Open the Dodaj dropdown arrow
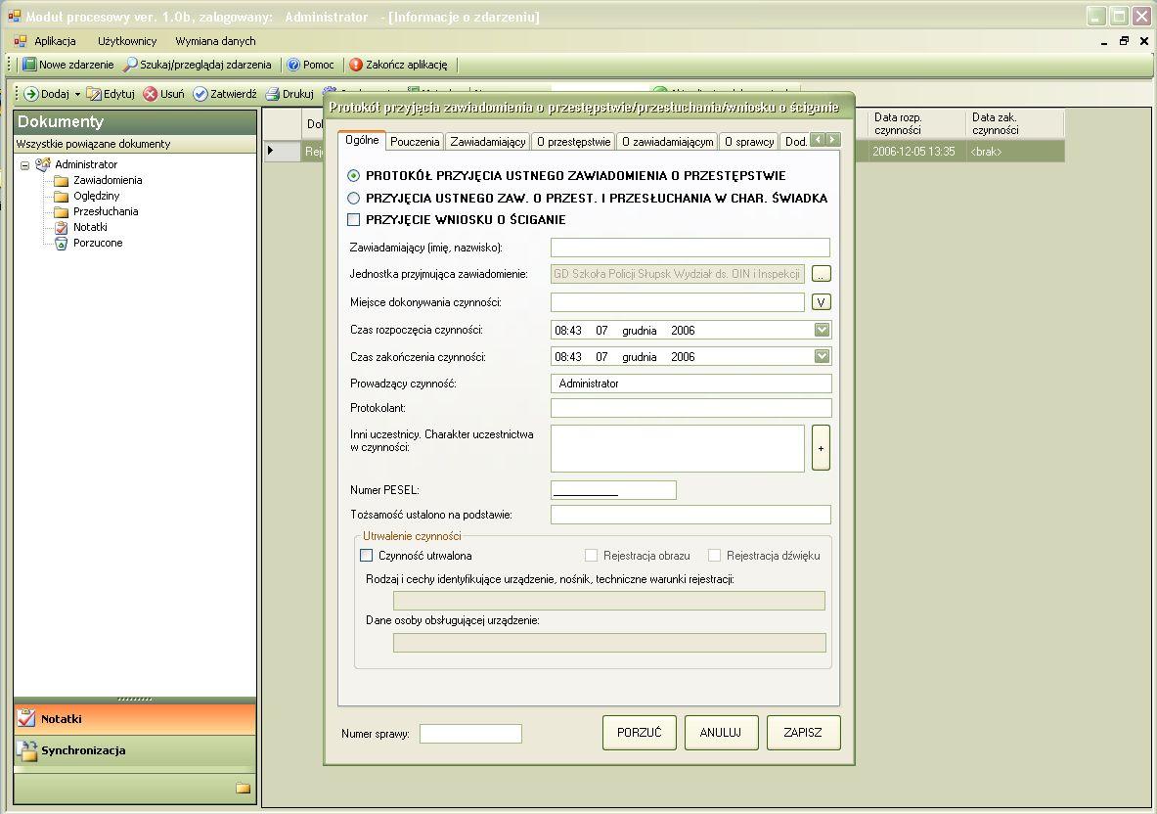1157x814 pixels. coord(77,95)
